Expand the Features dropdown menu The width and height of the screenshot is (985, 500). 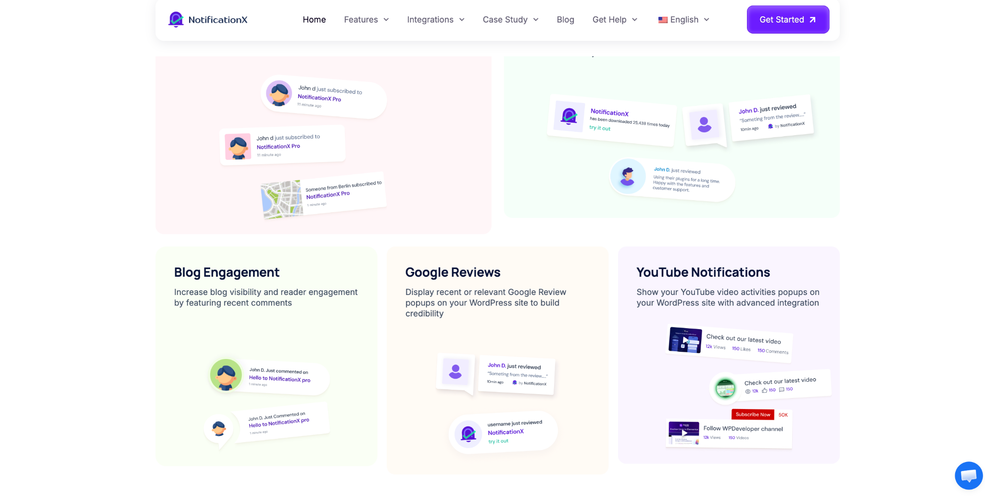tap(366, 20)
